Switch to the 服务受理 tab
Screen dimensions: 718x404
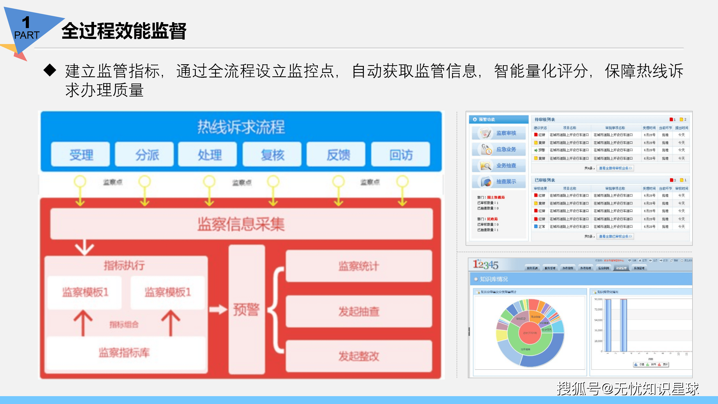(550, 268)
